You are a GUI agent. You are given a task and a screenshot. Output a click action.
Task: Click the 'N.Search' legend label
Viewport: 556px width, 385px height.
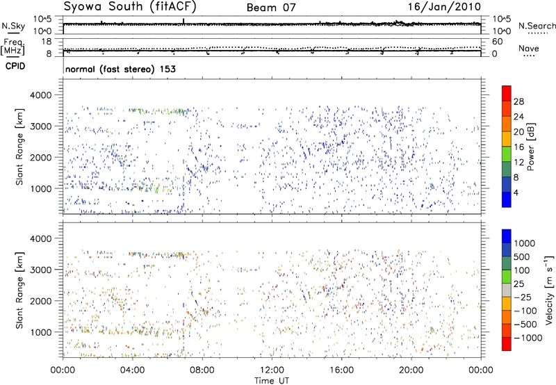tap(537, 26)
